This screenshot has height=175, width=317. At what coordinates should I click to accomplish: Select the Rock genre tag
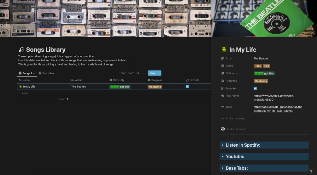click(x=258, y=66)
